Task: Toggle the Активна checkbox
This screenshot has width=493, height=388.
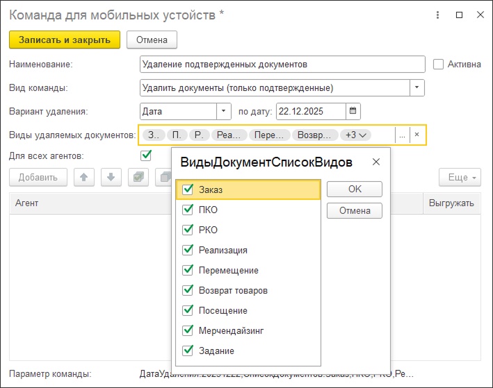Action: point(438,65)
